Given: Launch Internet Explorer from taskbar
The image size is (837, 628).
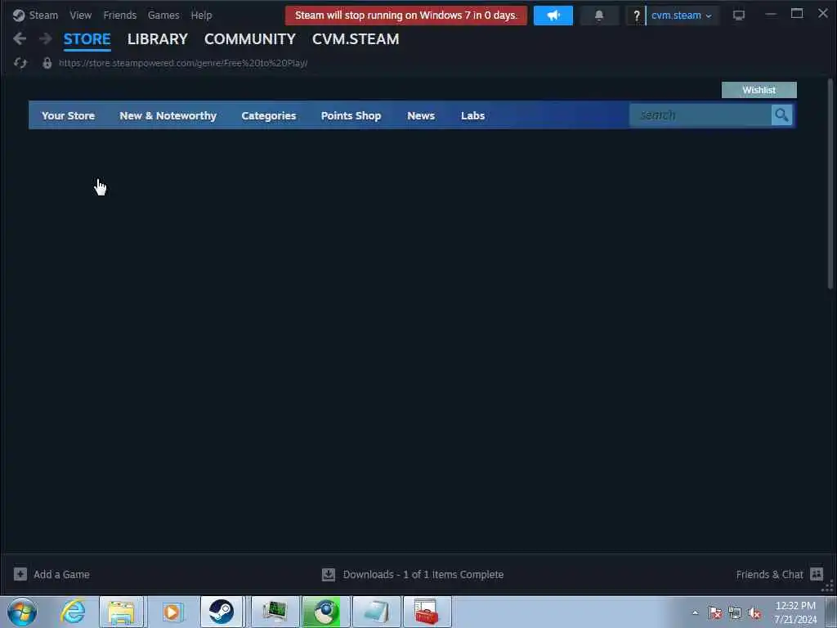Looking at the screenshot, I should [x=73, y=612].
